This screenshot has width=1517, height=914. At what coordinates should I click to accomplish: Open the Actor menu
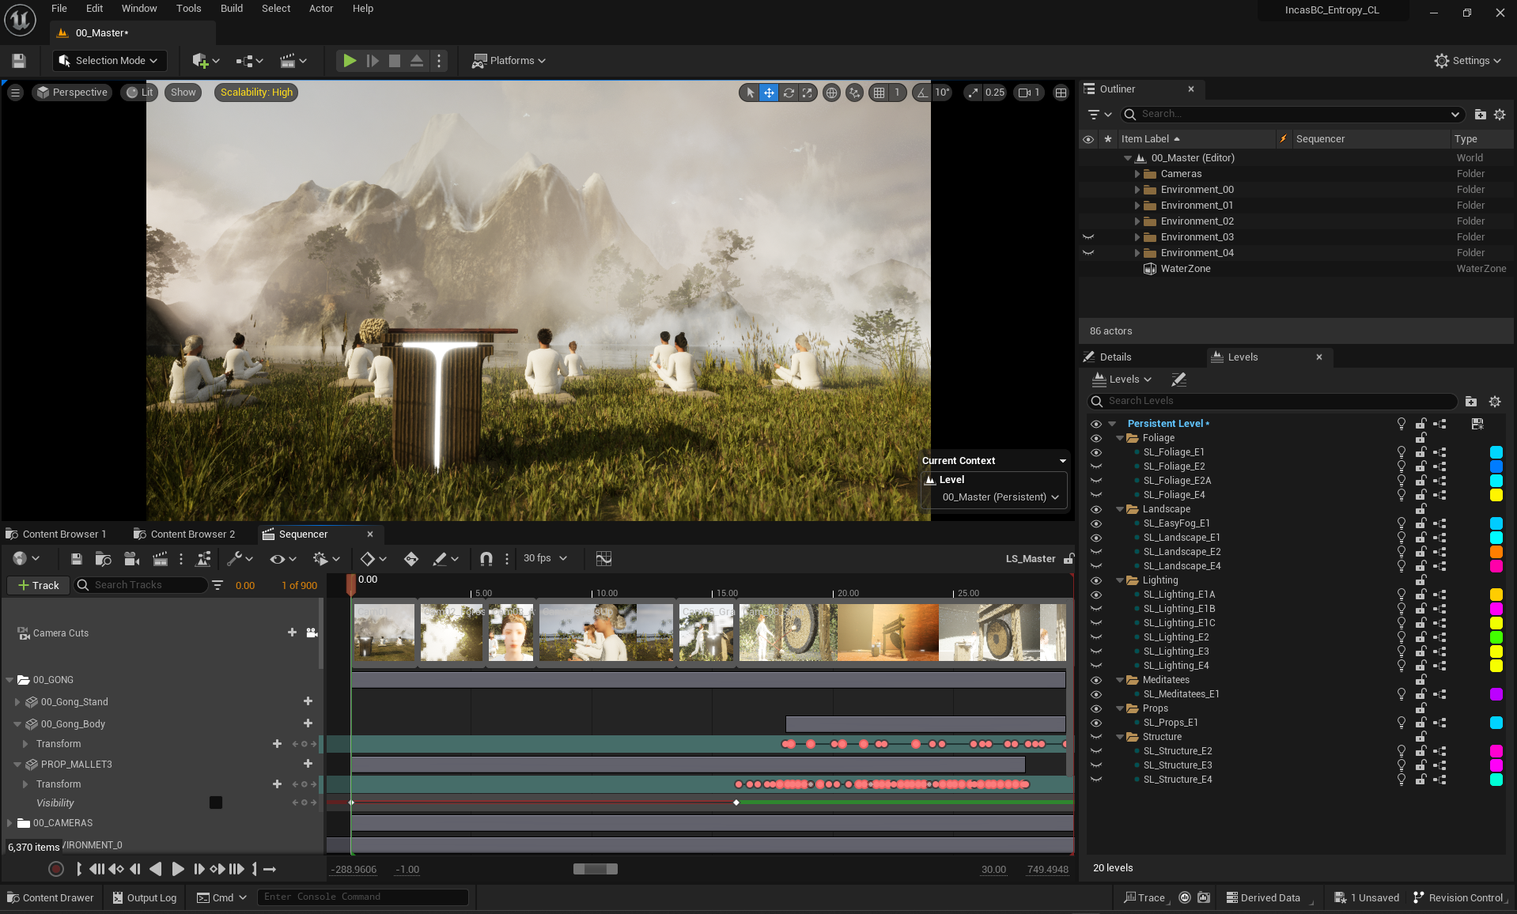click(x=321, y=9)
